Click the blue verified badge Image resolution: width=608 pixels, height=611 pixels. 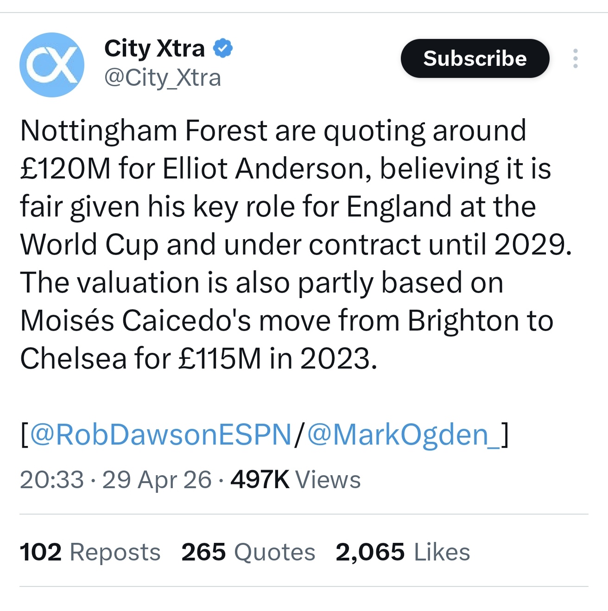[x=223, y=48]
